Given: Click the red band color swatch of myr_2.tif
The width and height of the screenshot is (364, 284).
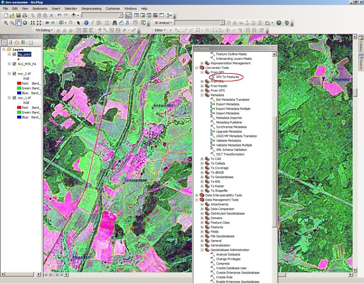Looking at the screenshot, I should [x=19, y=83].
